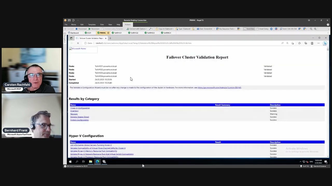The image size is (332, 186).
Task: Click the Windows Start button in remote session
Action: pos(70,162)
